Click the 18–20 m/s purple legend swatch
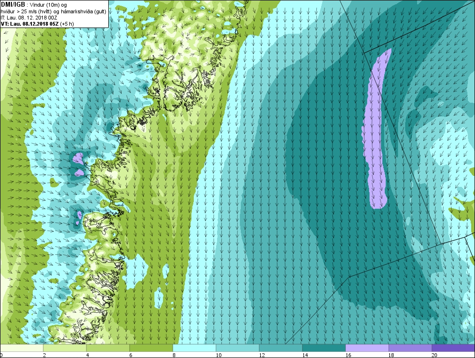 pos(410,348)
